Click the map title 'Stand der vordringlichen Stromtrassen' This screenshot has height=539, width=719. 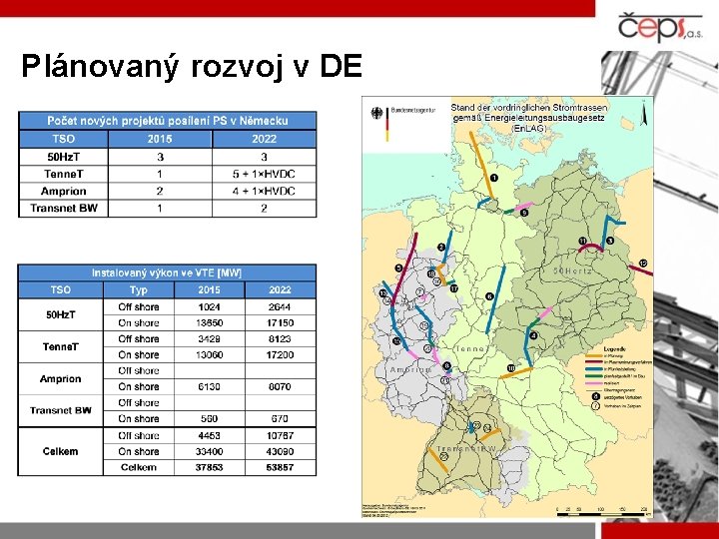point(529,108)
